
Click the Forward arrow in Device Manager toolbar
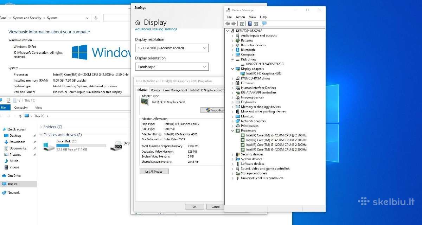tap(234, 24)
